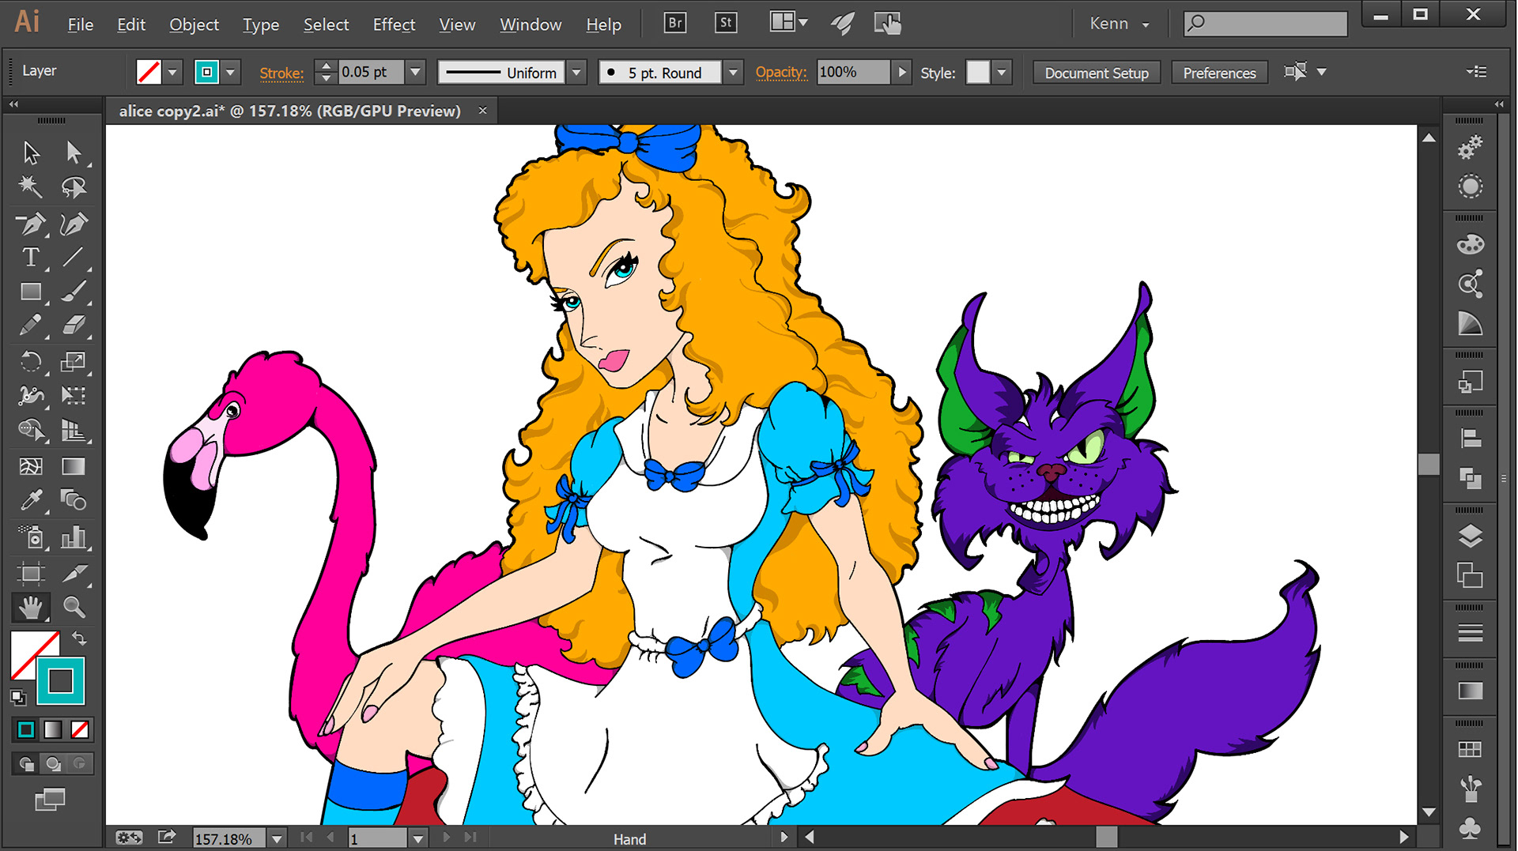The height and width of the screenshot is (851, 1518).
Task: Select the Magic Wand tool
Action: pos(31,186)
